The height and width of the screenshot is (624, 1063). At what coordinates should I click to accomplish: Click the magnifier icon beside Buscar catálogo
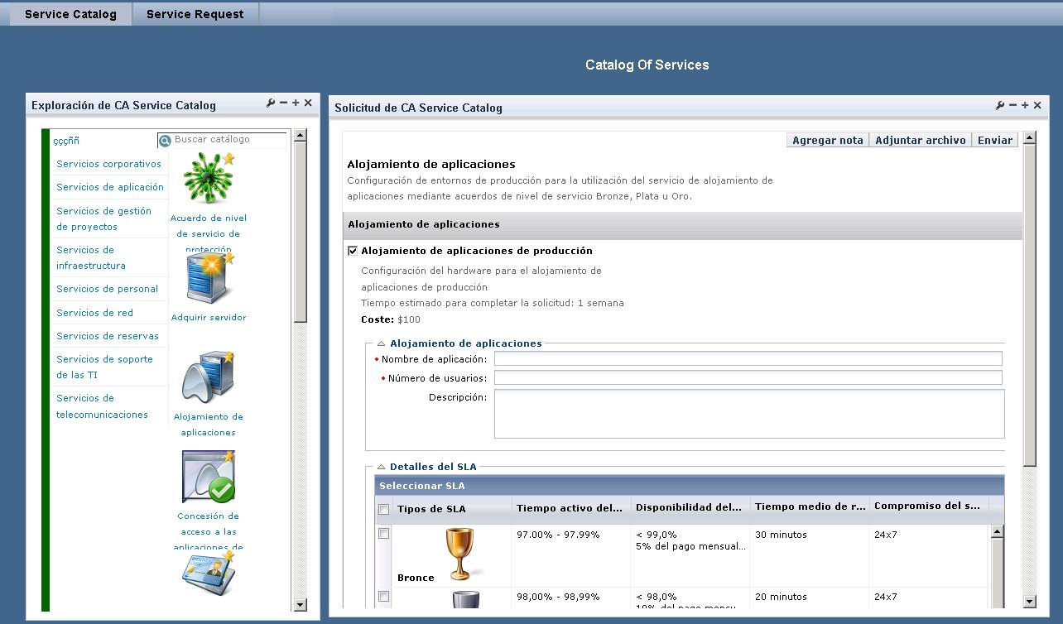click(165, 141)
